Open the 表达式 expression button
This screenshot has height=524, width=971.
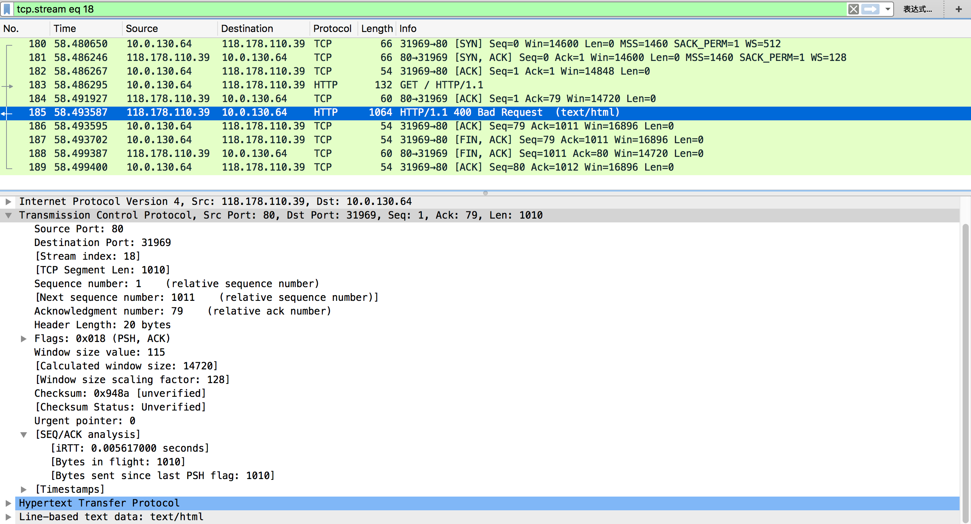pyautogui.click(x=917, y=9)
